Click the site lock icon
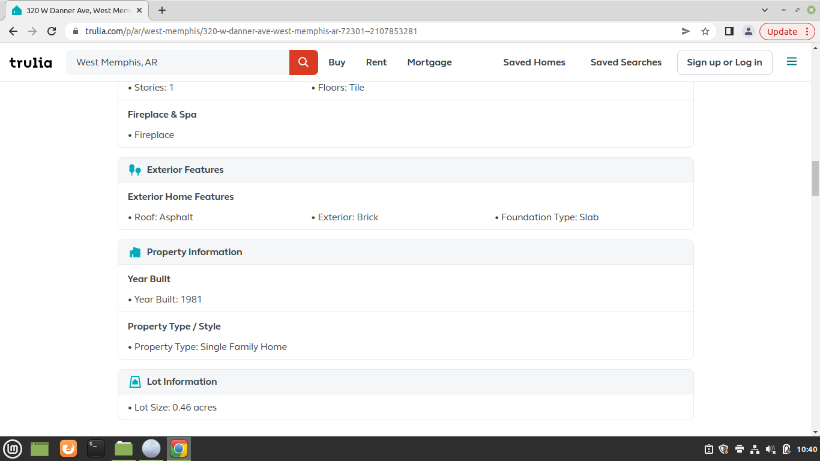Screen dimensions: 820x461 tap(76, 31)
